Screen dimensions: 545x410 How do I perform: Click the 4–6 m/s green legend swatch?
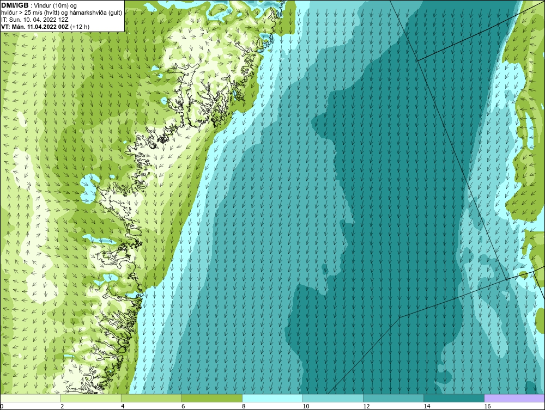(151, 398)
